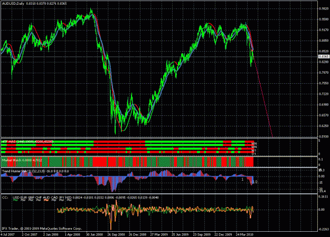Click the CHF currency legend entry
Screen dimensions: 330x237
(x=39, y=197)
